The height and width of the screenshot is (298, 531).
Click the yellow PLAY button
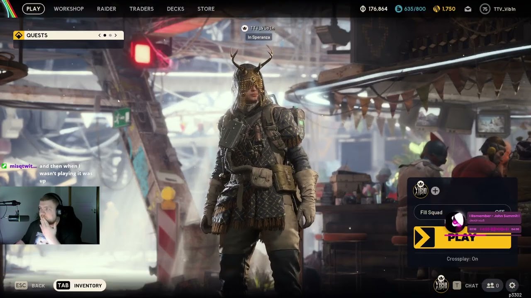pos(462,238)
